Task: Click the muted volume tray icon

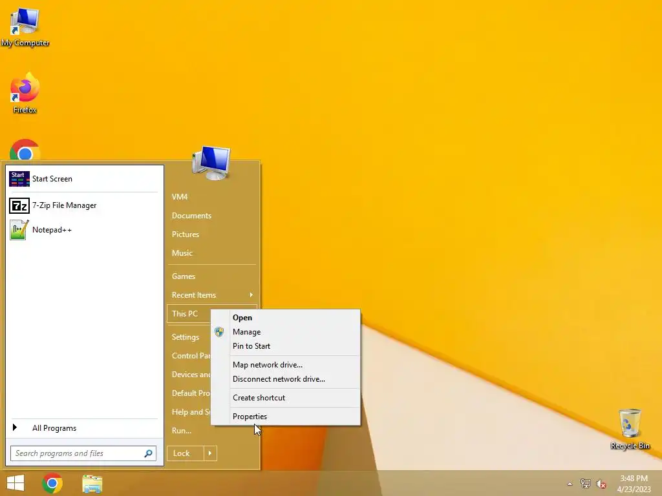Action: tap(601, 484)
